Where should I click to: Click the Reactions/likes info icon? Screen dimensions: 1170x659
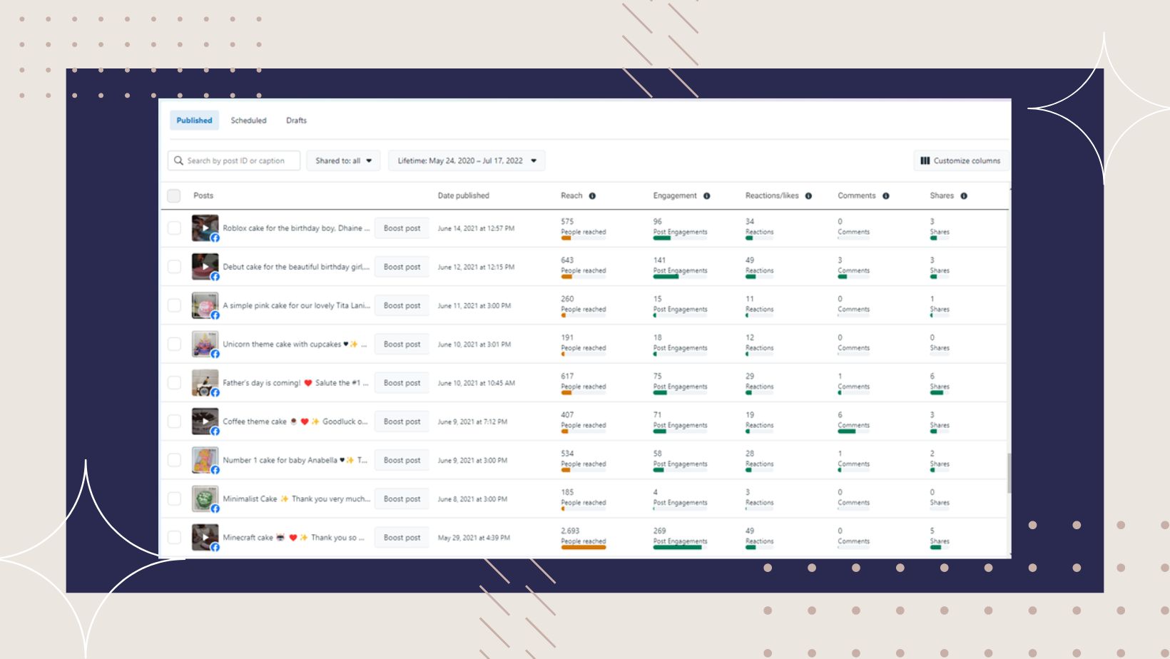pyautogui.click(x=808, y=196)
